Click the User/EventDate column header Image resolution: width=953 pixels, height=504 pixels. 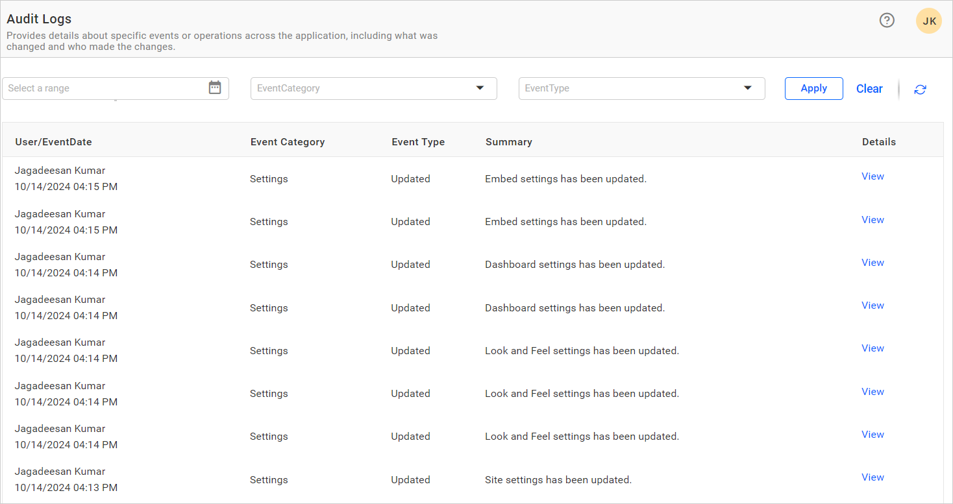[x=53, y=141]
